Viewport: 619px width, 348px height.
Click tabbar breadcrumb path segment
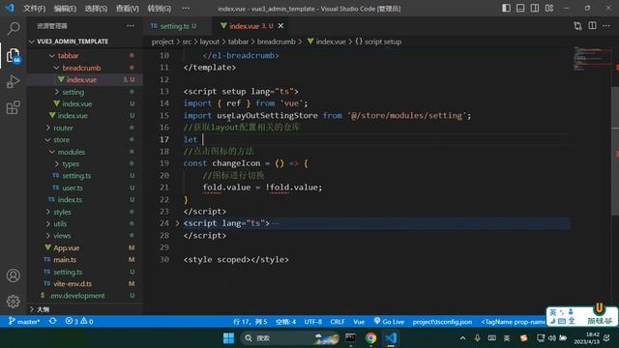click(x=238, y=42)
